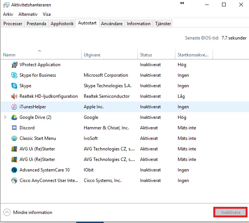Screen dimensions: 249x223
Task: Select the VProtect Application row name
Action: (x=40, y=65)
